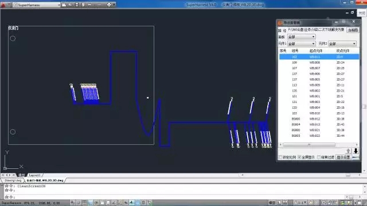Screen dimensions: 367x206
Task: Click the Open file icon in quick access toolbar
Action: tap(70, 5)
